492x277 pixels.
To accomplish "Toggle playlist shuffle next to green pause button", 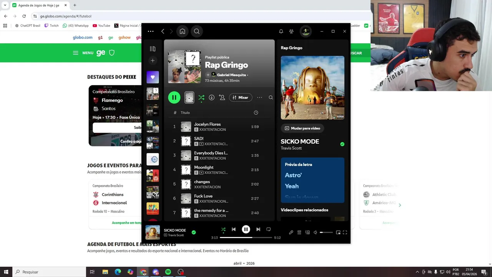I will (x=201, y=97).
